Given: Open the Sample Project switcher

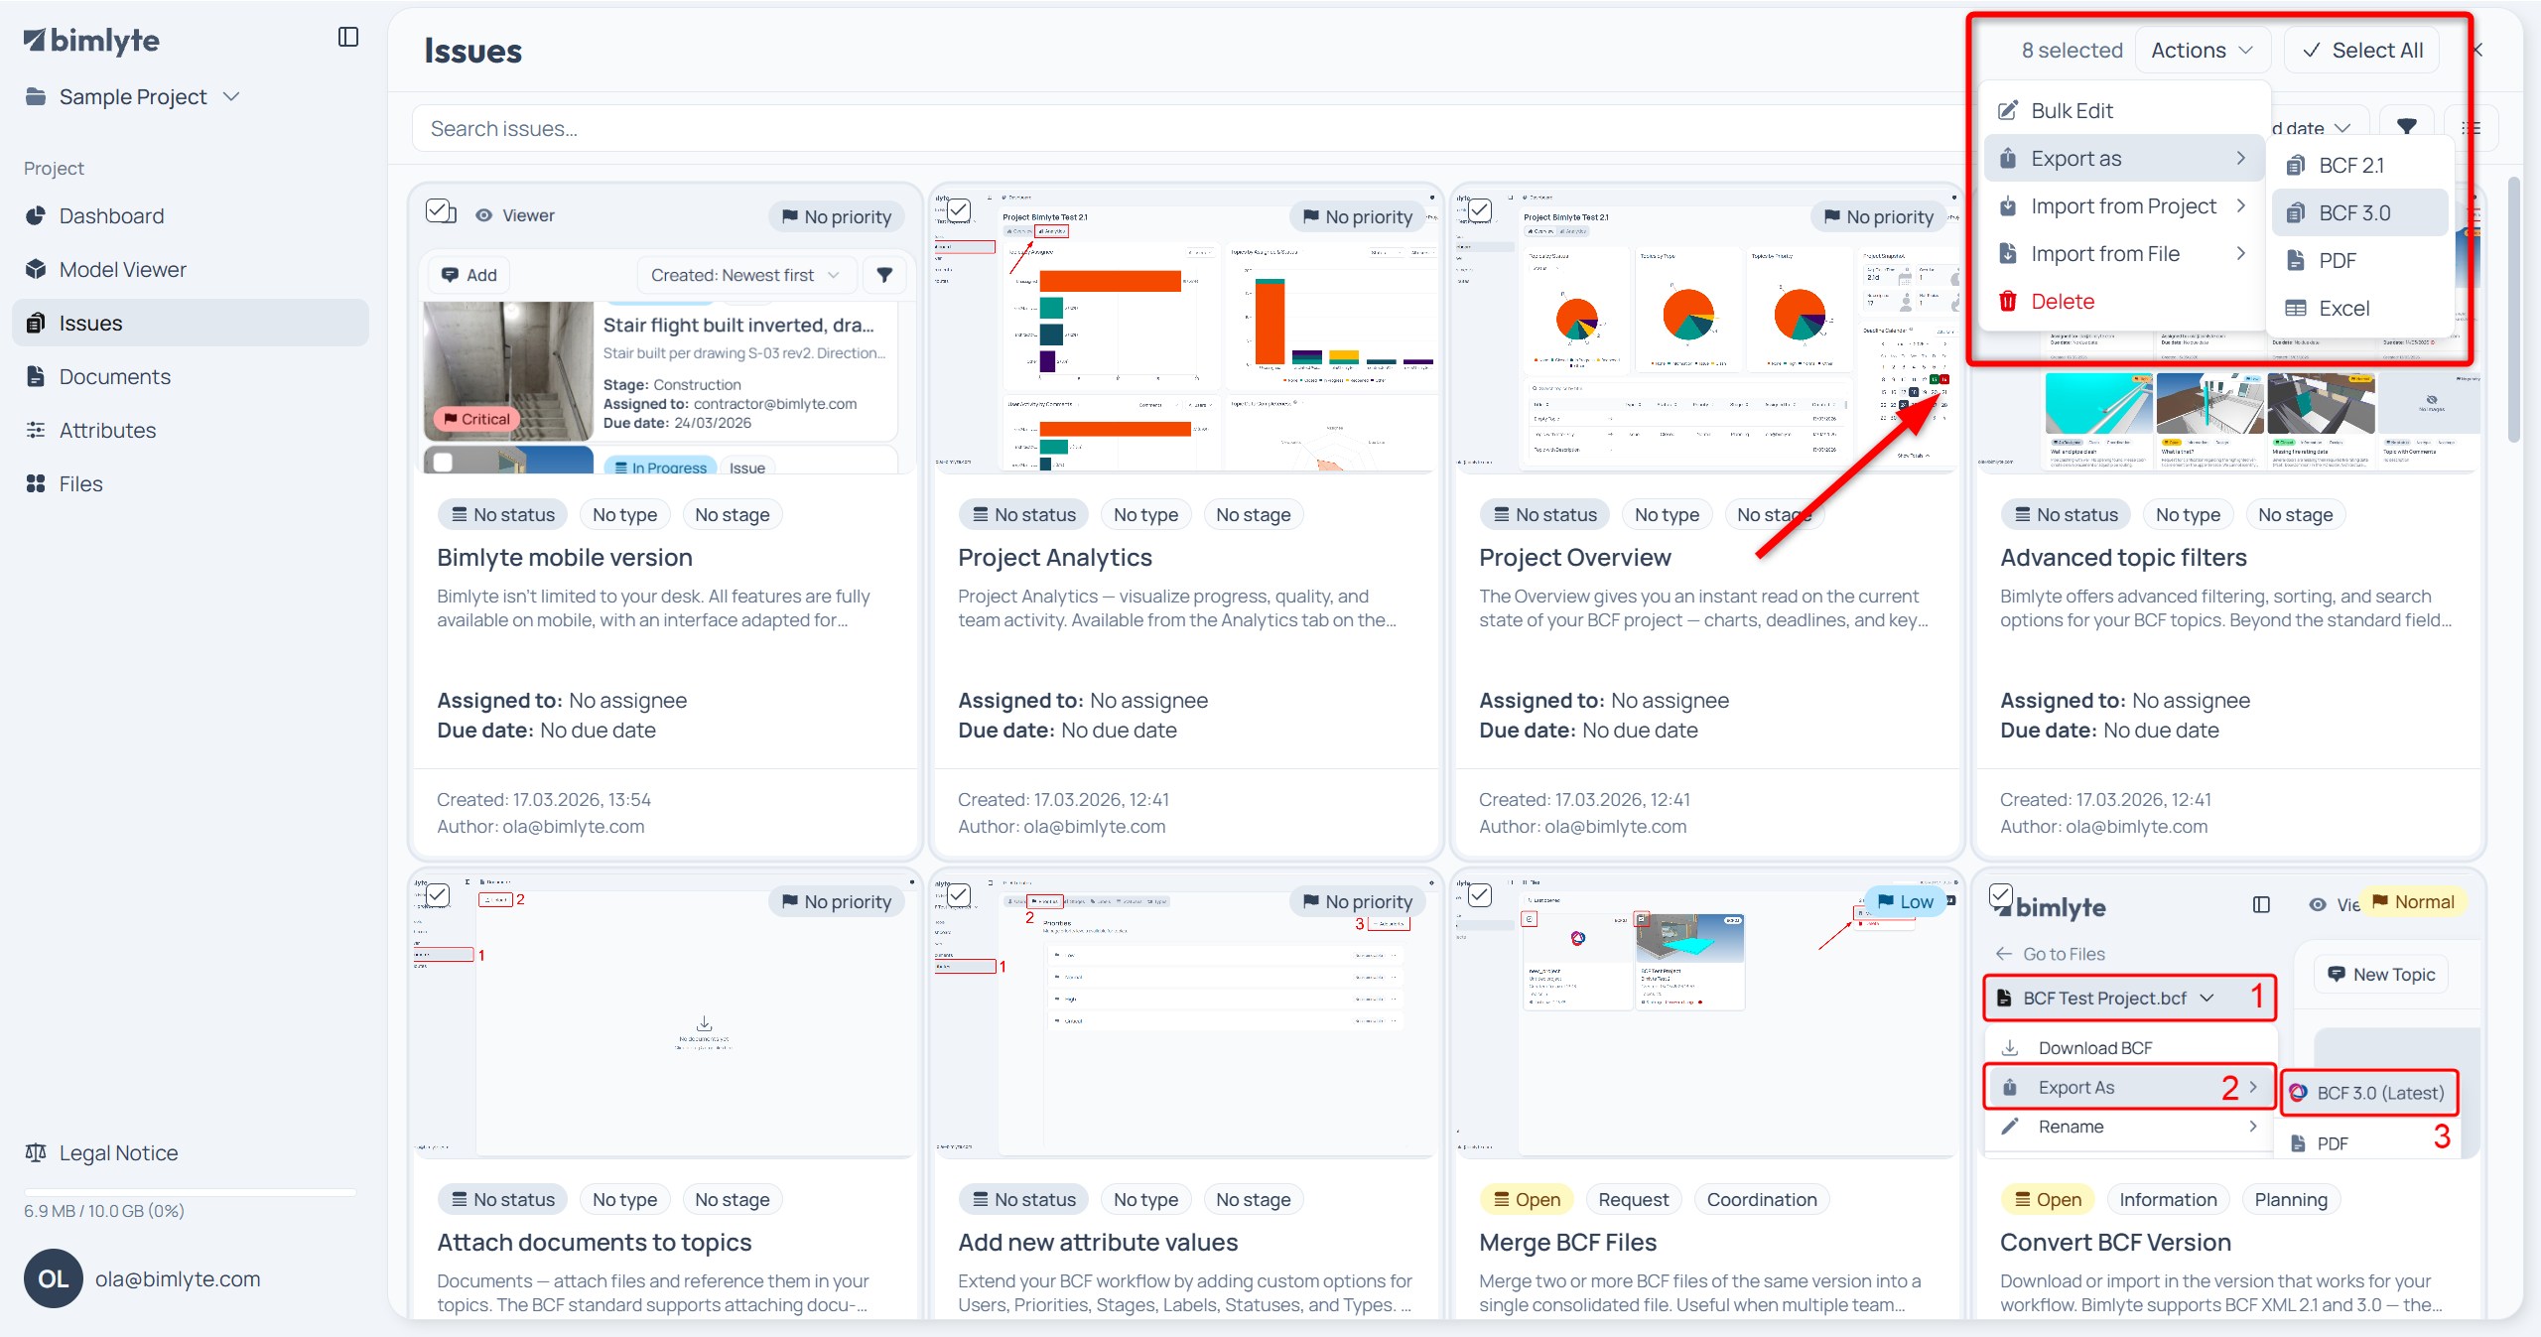Looking at the screenshot, I should [133, 97].
